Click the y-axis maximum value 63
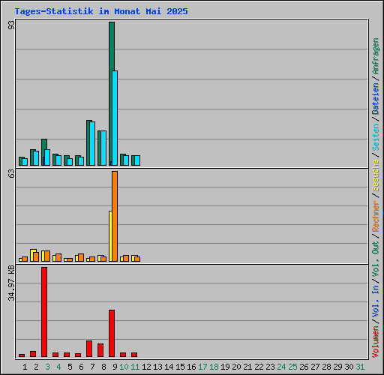 click(x=11, y=173)
